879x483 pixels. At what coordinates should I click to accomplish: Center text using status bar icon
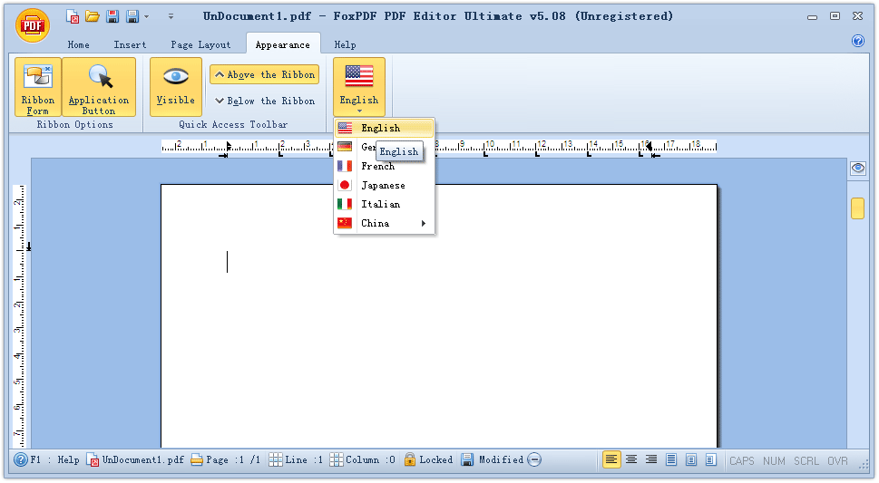pos(631,460)
